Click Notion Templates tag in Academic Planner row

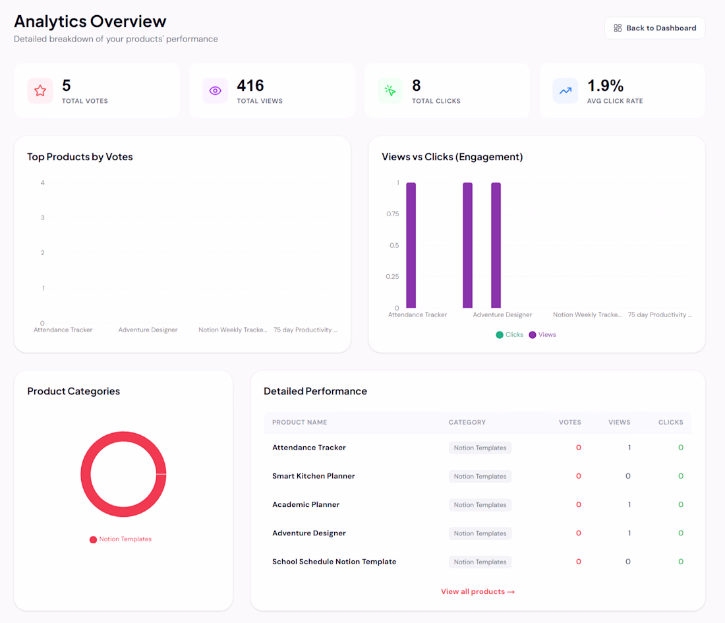480,505
